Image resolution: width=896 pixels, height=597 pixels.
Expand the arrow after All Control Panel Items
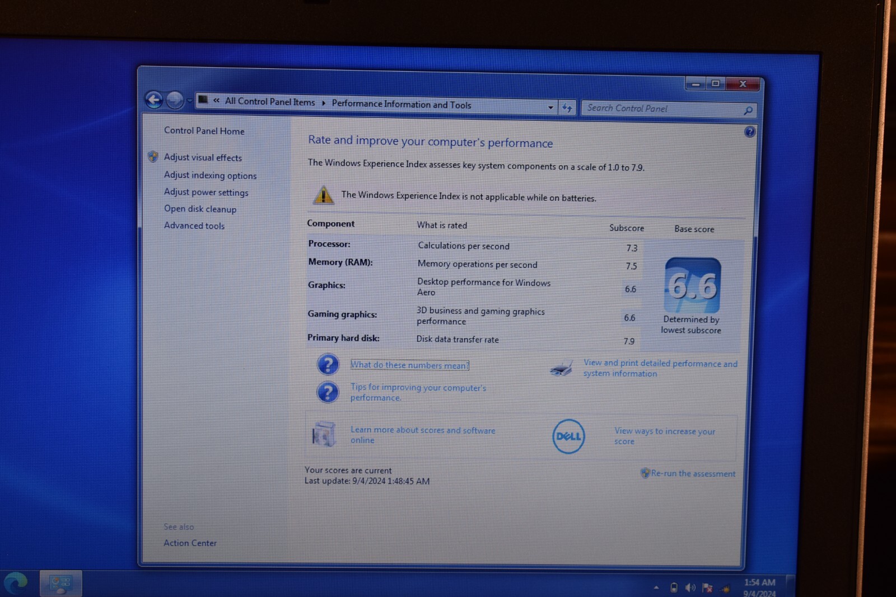324,103
